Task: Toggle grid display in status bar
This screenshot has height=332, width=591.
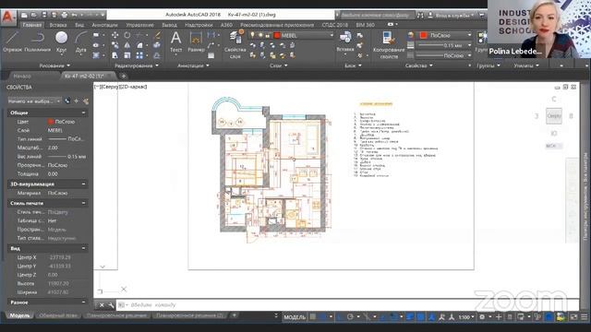Action: (312, 317)
